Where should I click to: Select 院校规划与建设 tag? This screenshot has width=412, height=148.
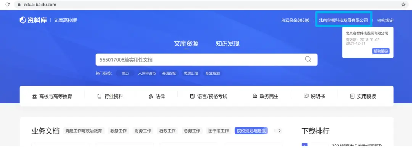[x=251, y=131]
